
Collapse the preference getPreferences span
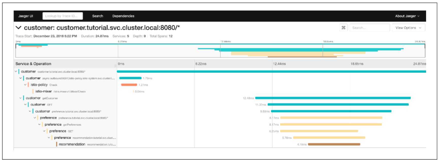[39, 124]
